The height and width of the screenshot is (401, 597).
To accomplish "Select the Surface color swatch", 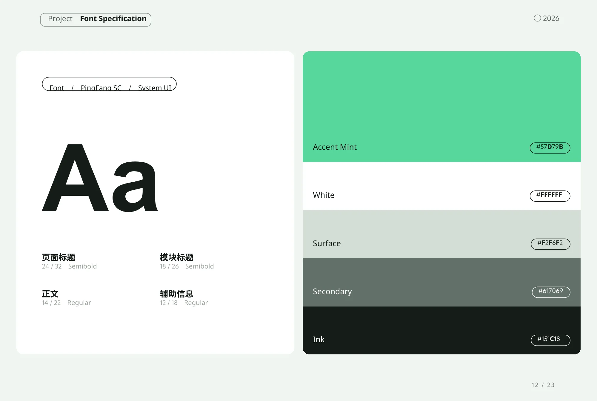I will [442, 234].
